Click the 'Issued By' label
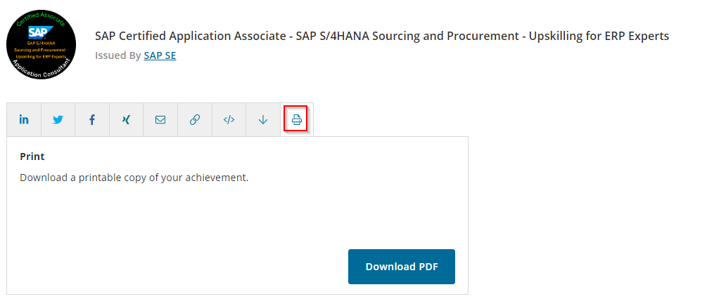 117,55
